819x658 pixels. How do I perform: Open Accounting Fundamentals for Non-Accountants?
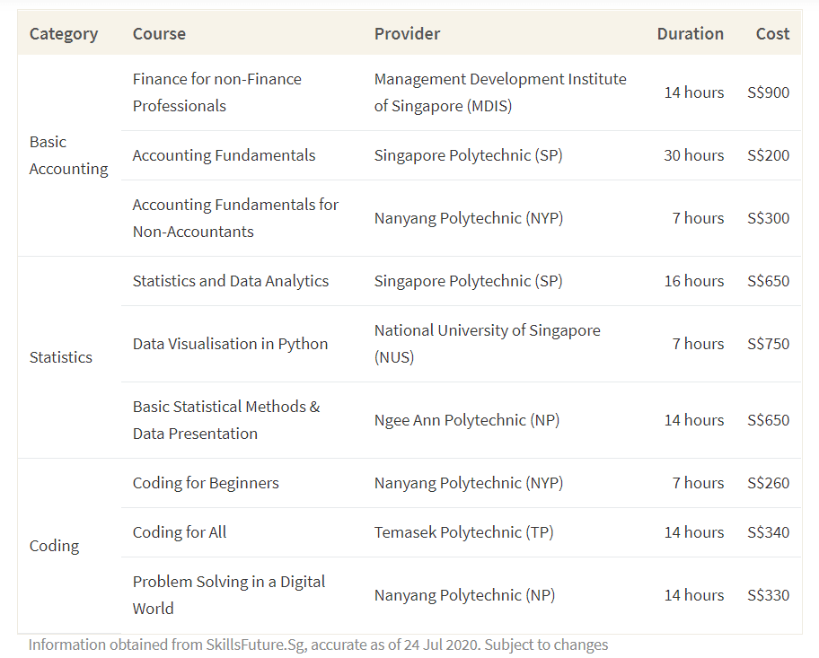[234, 217]
